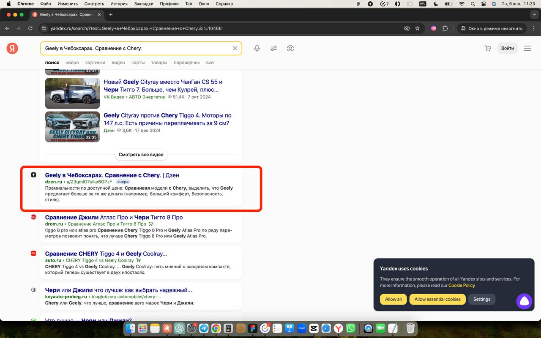Screen dimensions: 541x338
Task: Open search filter settings icon
Action: pyautogui.click(x=274, y=48)
